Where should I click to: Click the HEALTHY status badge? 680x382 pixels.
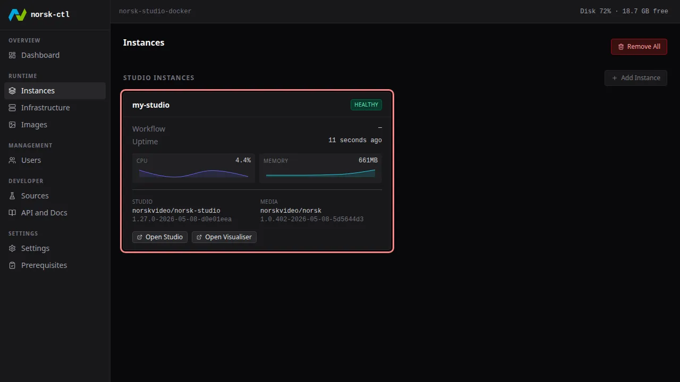click(x=366, y=105)
